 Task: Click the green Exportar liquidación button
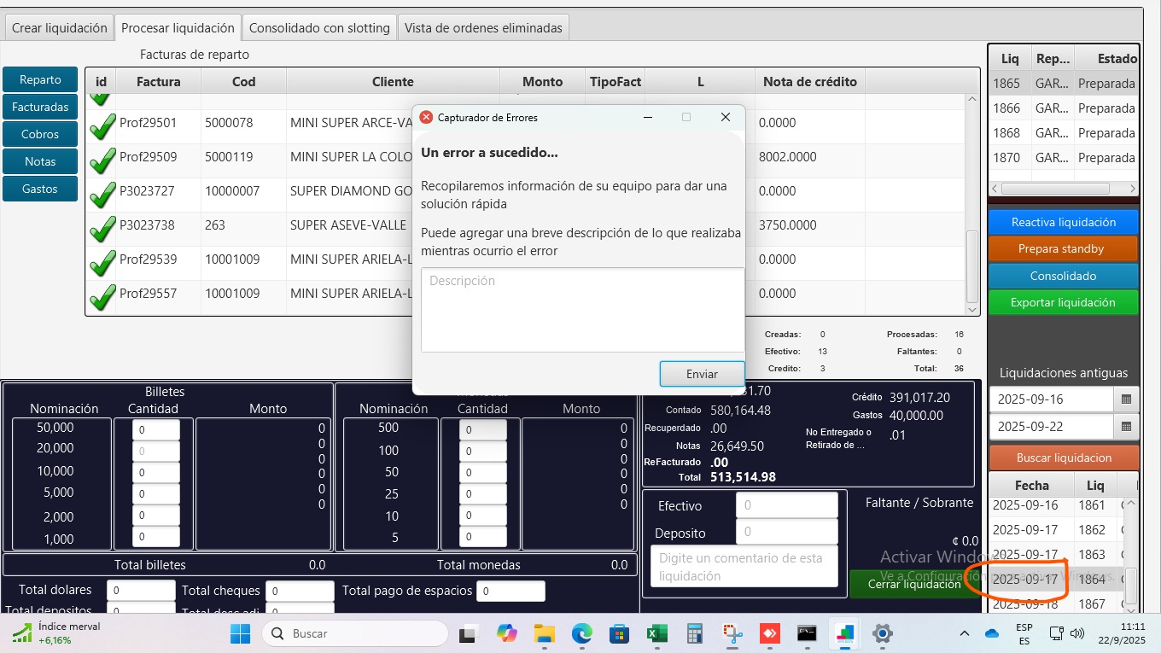[1063, 302]
